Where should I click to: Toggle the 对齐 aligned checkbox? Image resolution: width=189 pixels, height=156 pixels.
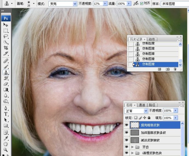pyautogui.click(x=142, y=4)
